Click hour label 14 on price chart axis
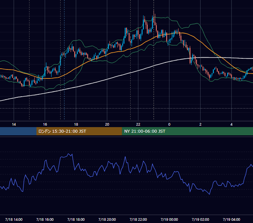The height and width of the screenshot is (223, 253). pyautogui.click(x=14, y=125)
